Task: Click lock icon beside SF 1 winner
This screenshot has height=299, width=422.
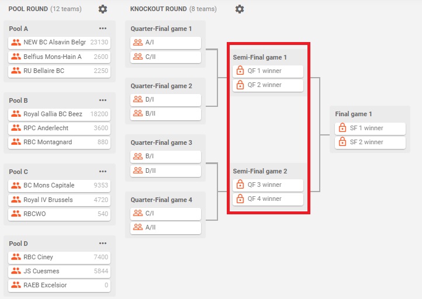Action: pos(343,128)
